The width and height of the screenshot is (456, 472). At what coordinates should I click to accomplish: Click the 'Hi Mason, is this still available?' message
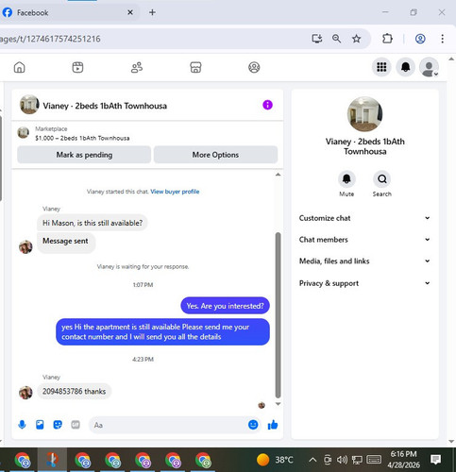[x=93, y=223]
